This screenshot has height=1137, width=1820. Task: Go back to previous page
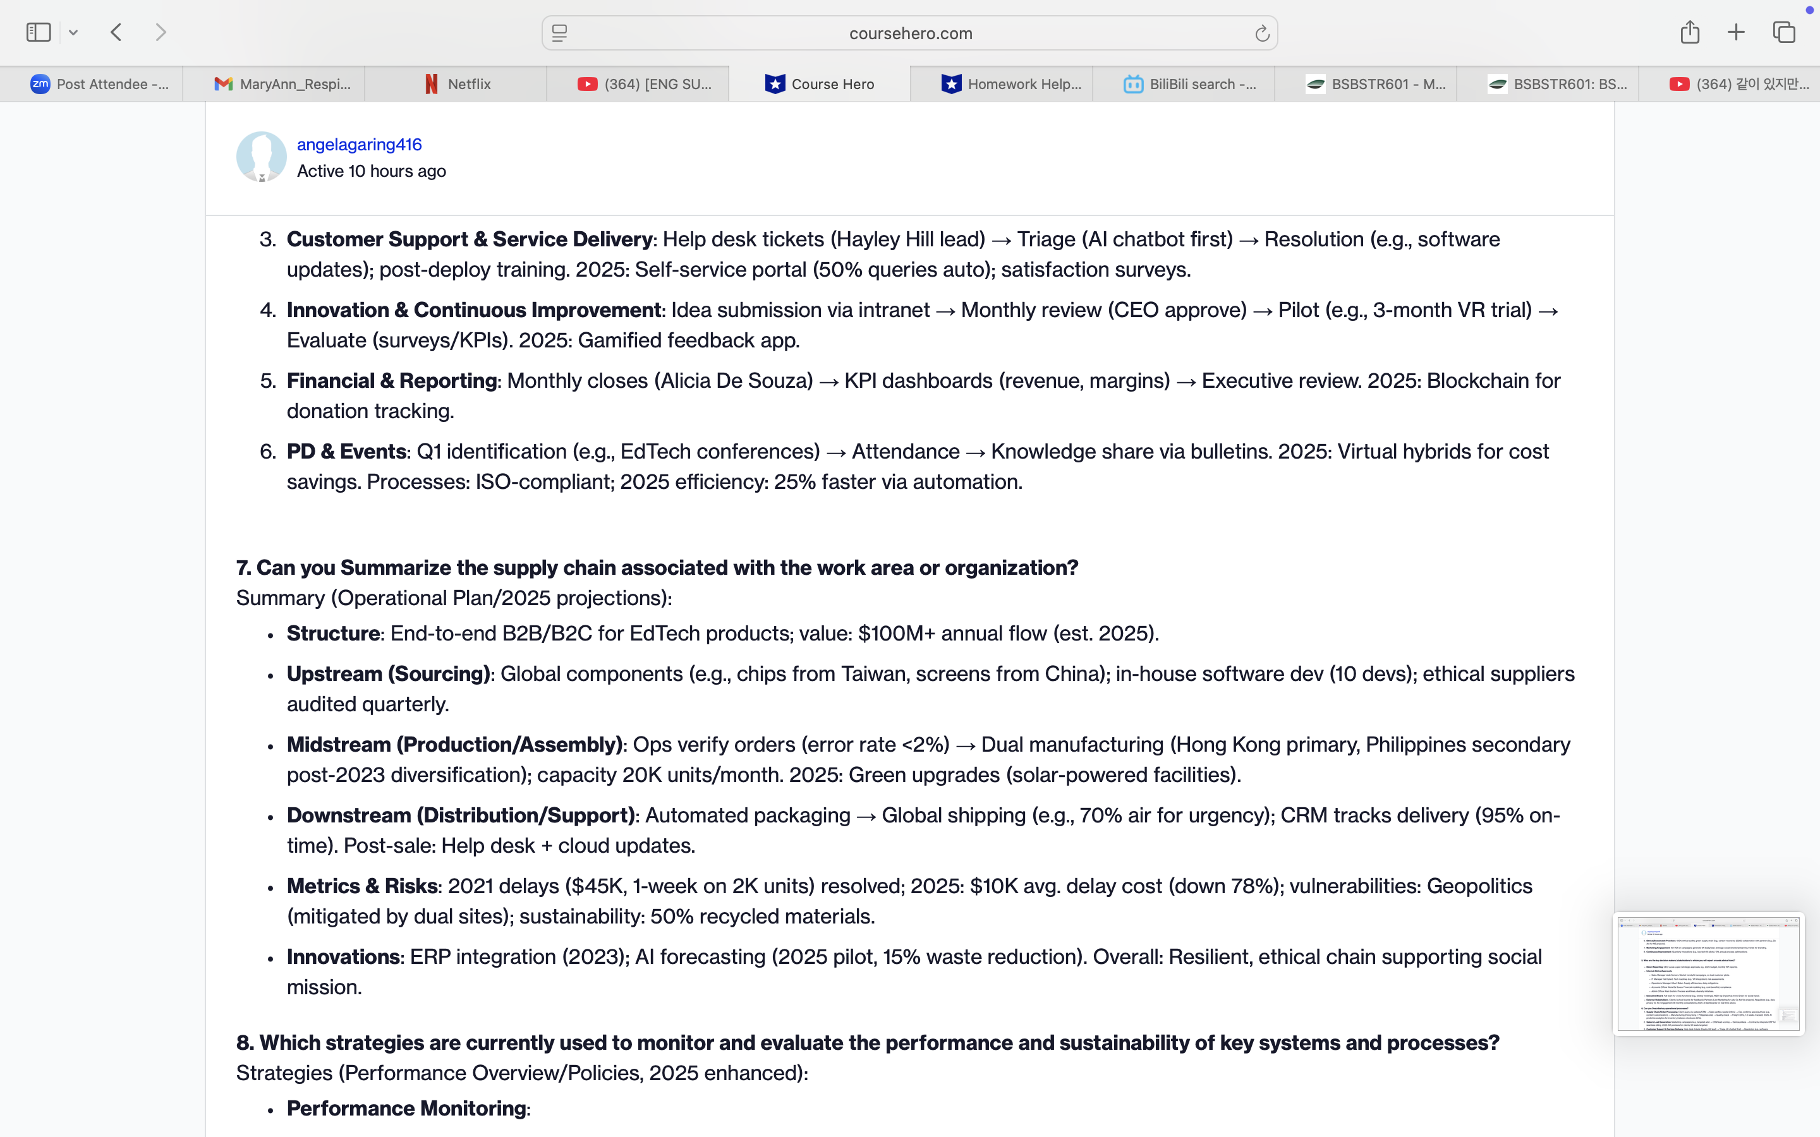click(x=116, y=32)
